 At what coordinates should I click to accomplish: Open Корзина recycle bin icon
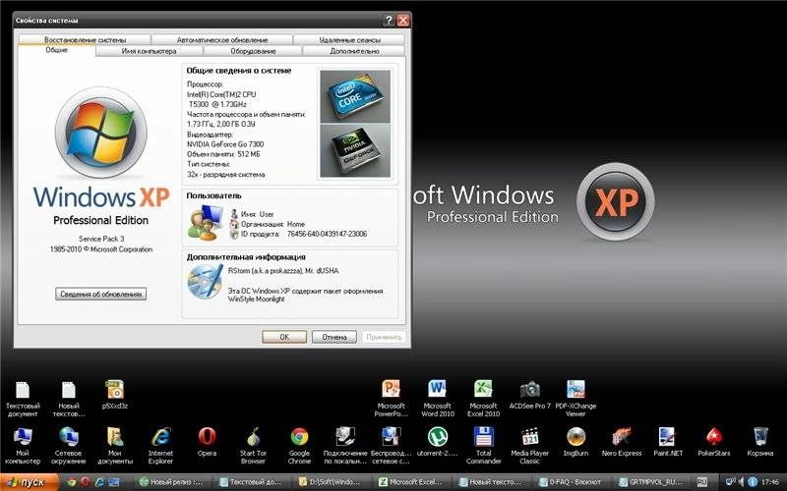point(759,441)
